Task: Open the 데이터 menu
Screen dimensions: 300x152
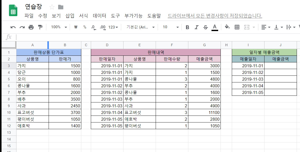Action: click(100, 16)
